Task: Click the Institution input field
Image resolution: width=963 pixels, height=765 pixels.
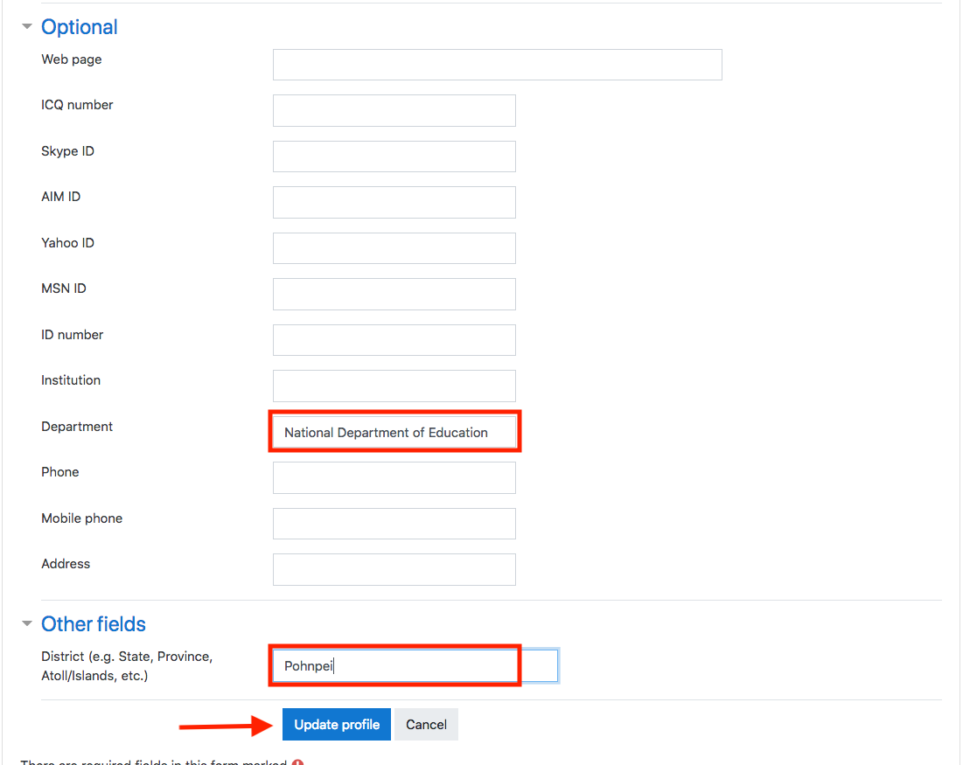Action: tap(394, 386)
